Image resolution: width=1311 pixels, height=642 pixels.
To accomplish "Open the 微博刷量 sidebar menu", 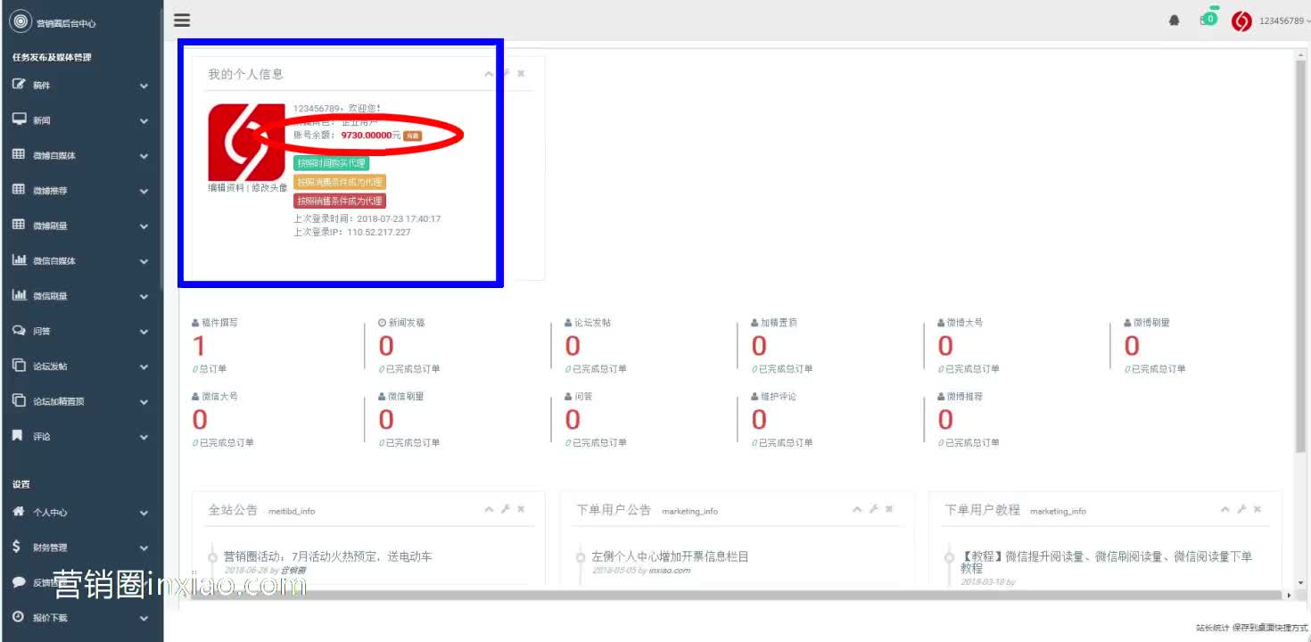I will [81, 226].
